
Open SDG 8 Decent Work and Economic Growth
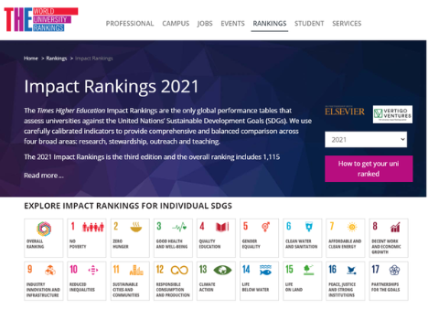[389, 238]
